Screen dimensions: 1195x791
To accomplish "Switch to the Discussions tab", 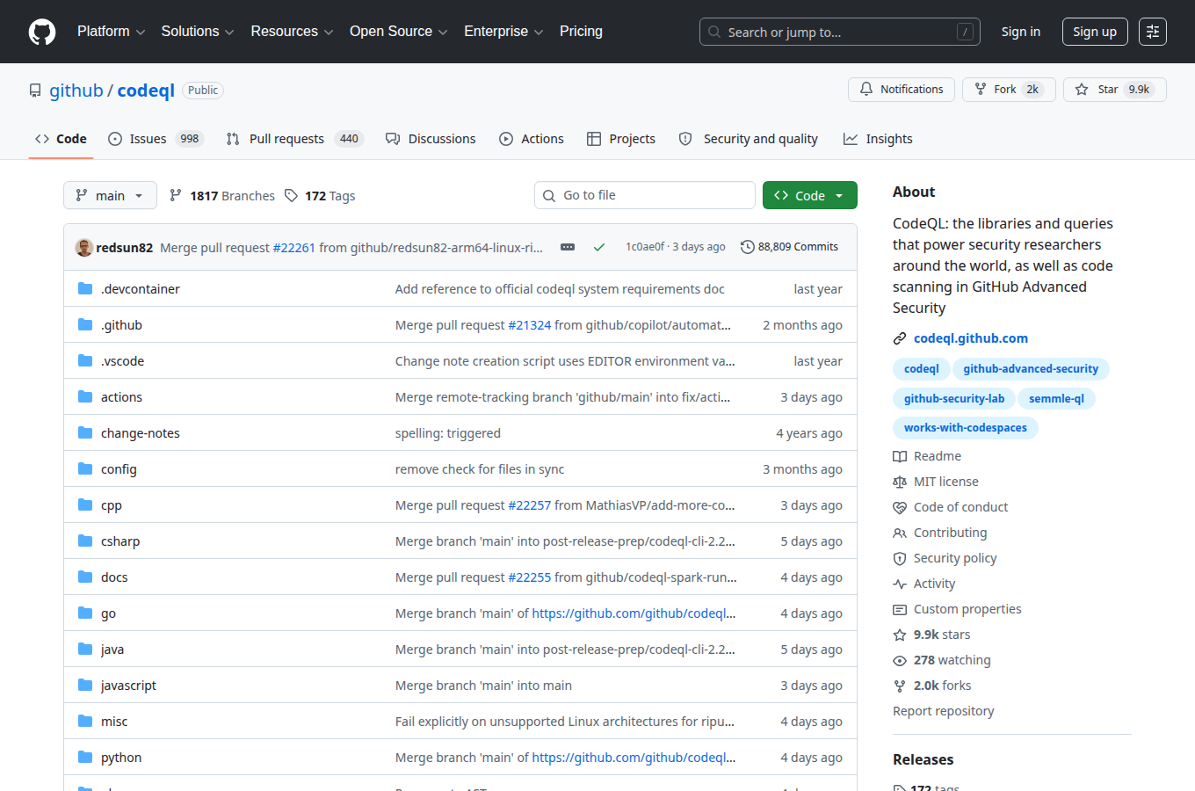I will tap(431, 139).
